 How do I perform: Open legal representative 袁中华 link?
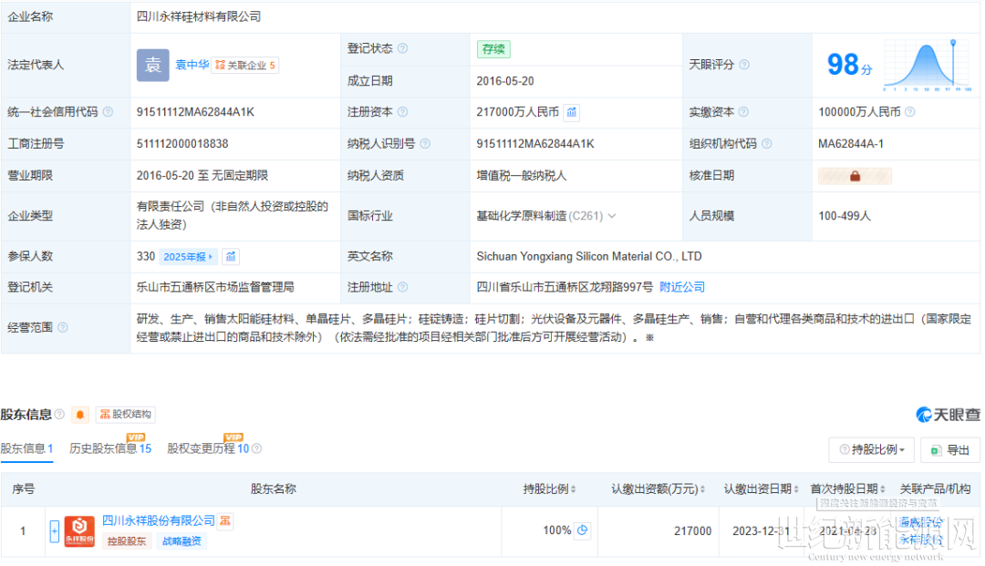click(192, 65)
